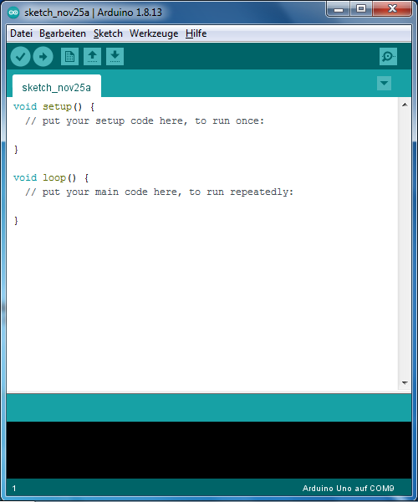
Task: Maximize the Arduino window
Action: coord(361,8)
